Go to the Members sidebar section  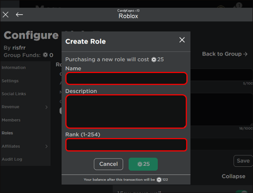(11, 120)
